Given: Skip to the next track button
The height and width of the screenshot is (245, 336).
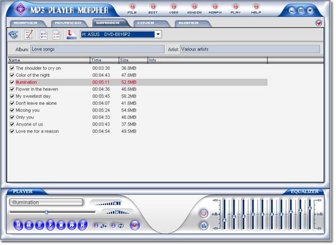Looking at the screenshot, I should coord(83,225).
